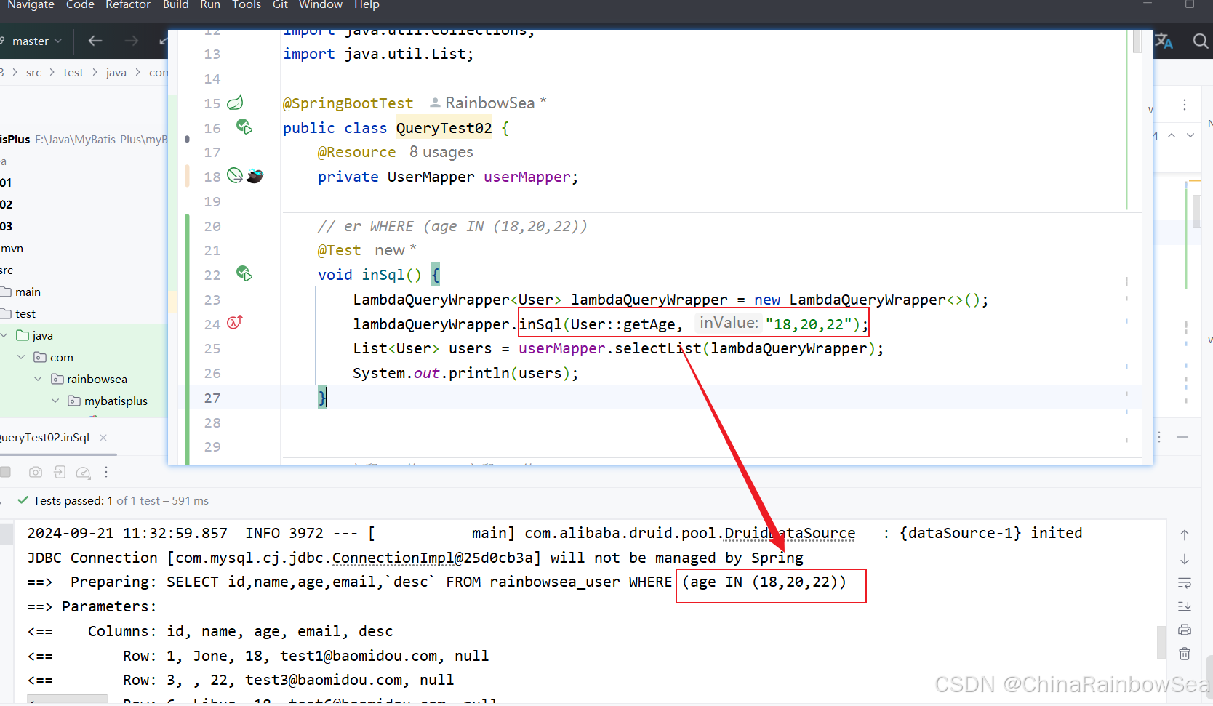The image size is (1213, 706).
Task: Click java in the breadcrumb path
Action: pyautogui.click(x=116, y=73)
